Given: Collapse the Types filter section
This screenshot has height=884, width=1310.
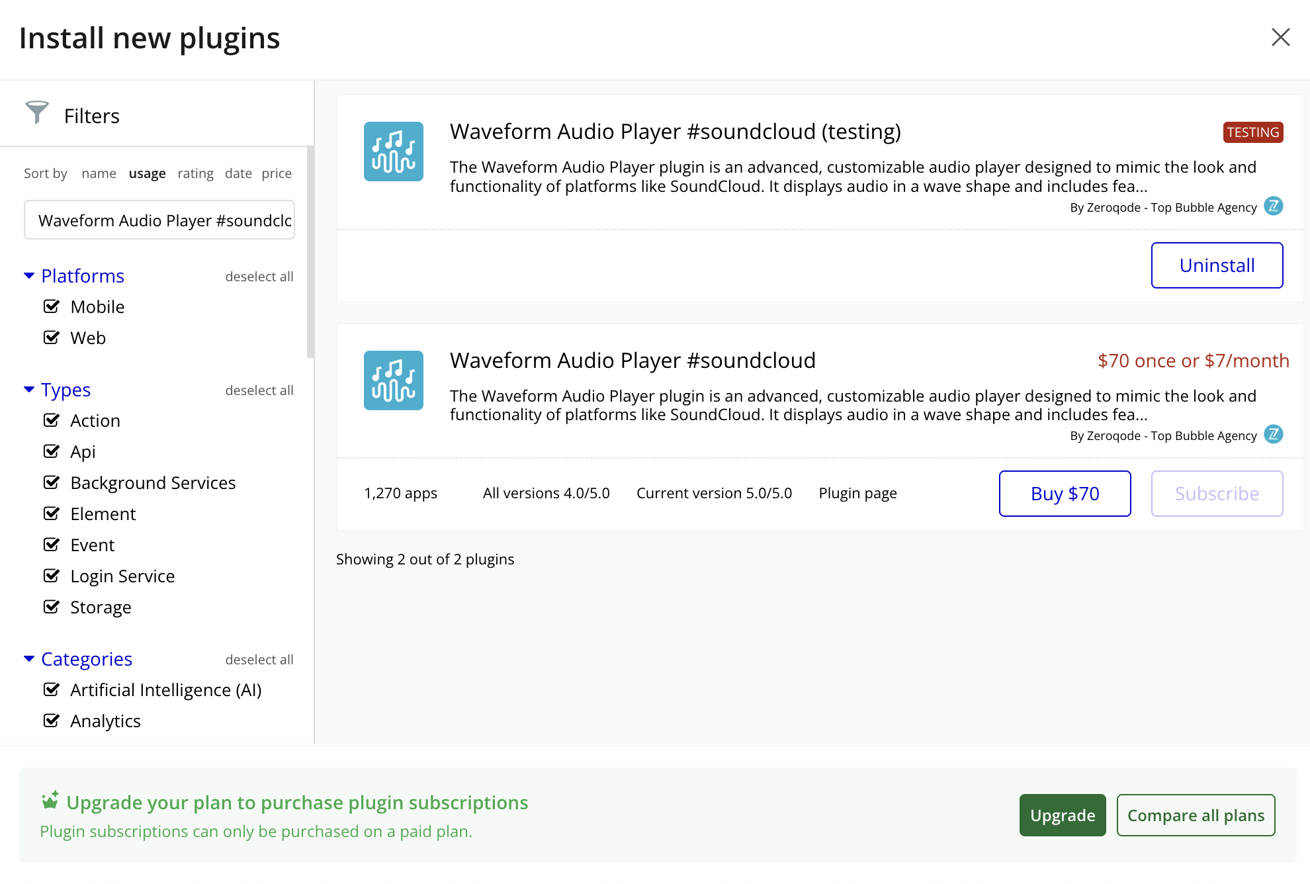Looking at the screenshot, I should point(29,390).
